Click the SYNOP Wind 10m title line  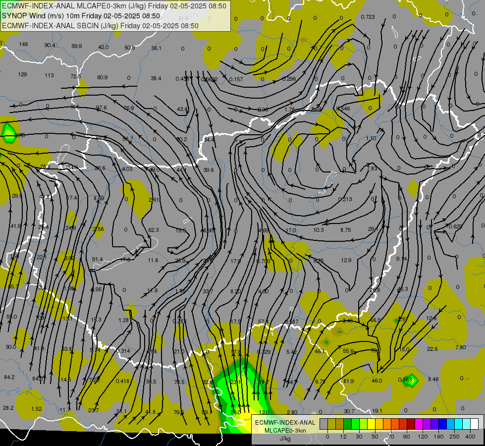(x=81, y=16)
